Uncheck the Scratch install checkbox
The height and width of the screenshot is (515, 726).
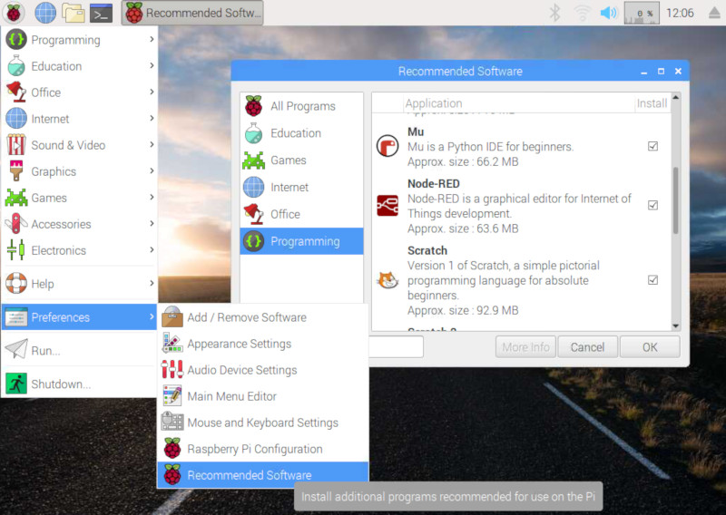pos(652,280)
